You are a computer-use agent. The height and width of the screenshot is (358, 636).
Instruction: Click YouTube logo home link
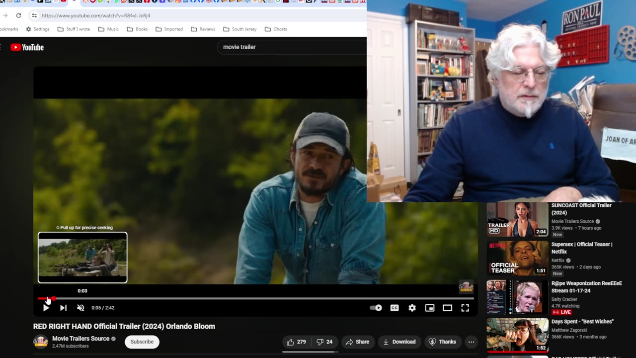pyautogui.click(x=27, y=47)
